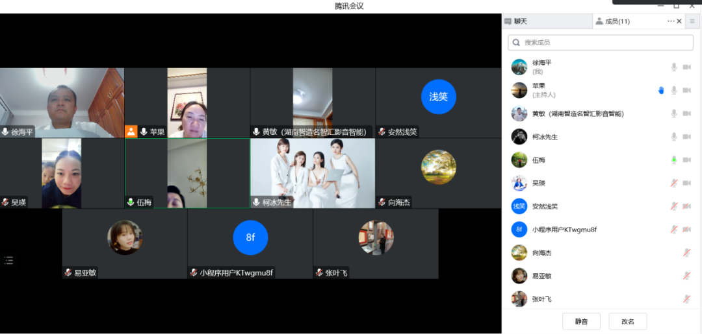Click 张叶飞 name in member list
Image resolution: width=702 pixels, height=334 pixels.
click(x=541, y=299)
